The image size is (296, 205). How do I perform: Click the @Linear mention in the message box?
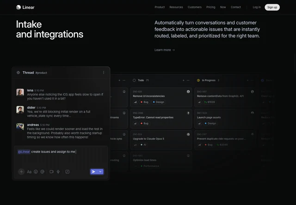pos(24,152)
